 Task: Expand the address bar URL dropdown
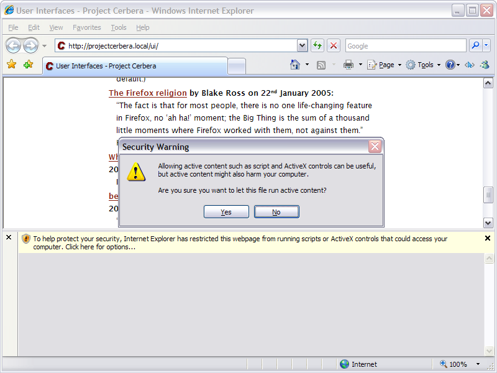tap(302, 45)
